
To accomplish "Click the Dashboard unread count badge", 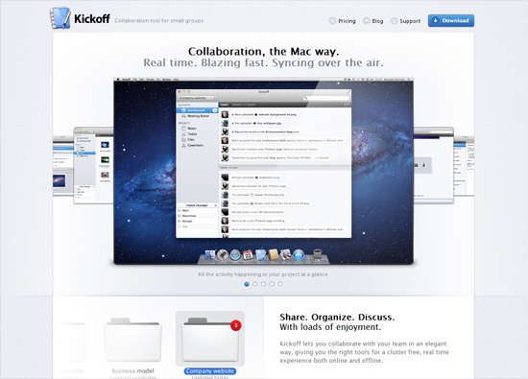I will (214, 110).
